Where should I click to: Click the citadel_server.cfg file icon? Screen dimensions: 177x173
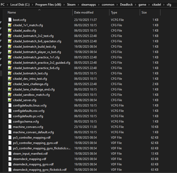(10, 100)
